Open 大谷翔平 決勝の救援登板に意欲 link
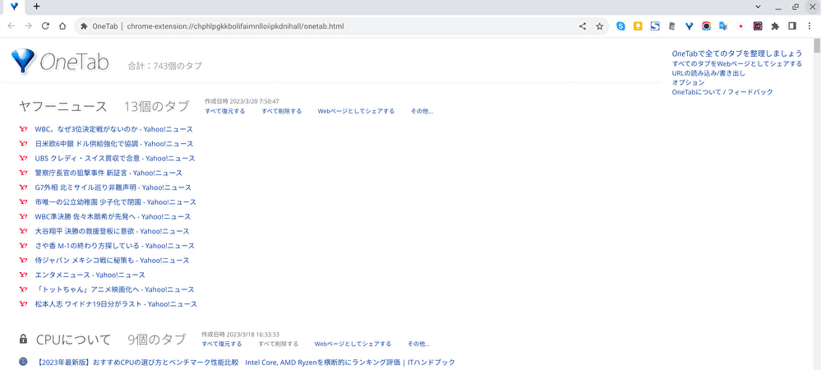 pyautogui.click(x=112, y=231)
